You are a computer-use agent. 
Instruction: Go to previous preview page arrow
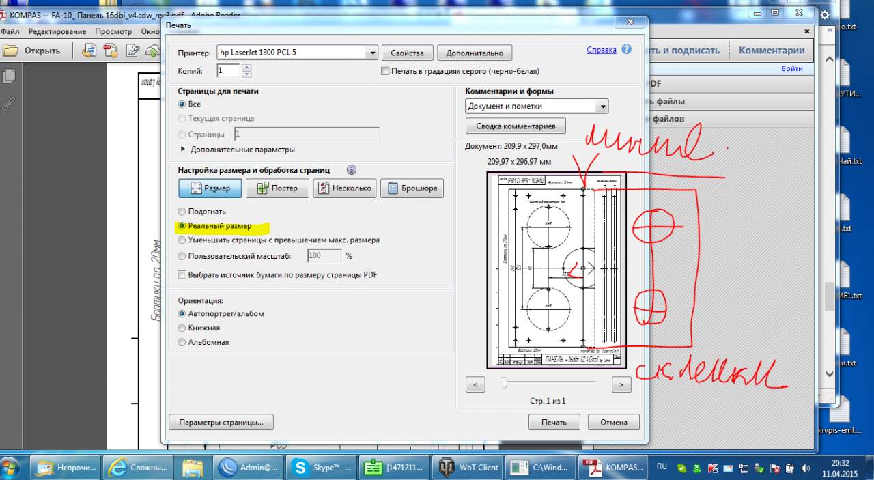click(x=475, y=384)
